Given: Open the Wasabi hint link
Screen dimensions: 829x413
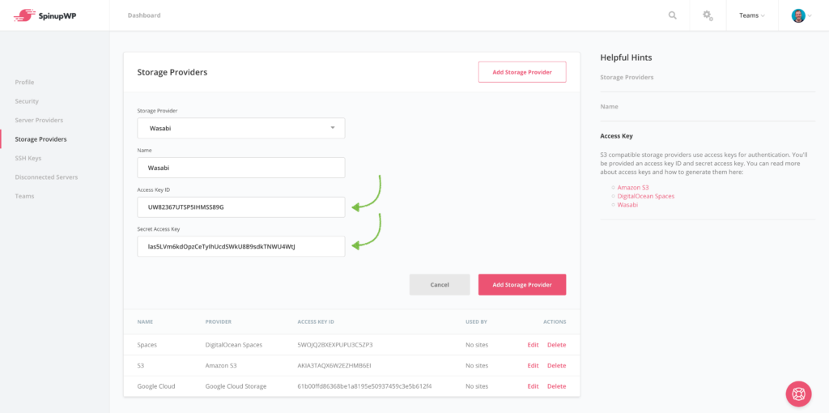Looking at the screenshot, I should tap(627, 205).
